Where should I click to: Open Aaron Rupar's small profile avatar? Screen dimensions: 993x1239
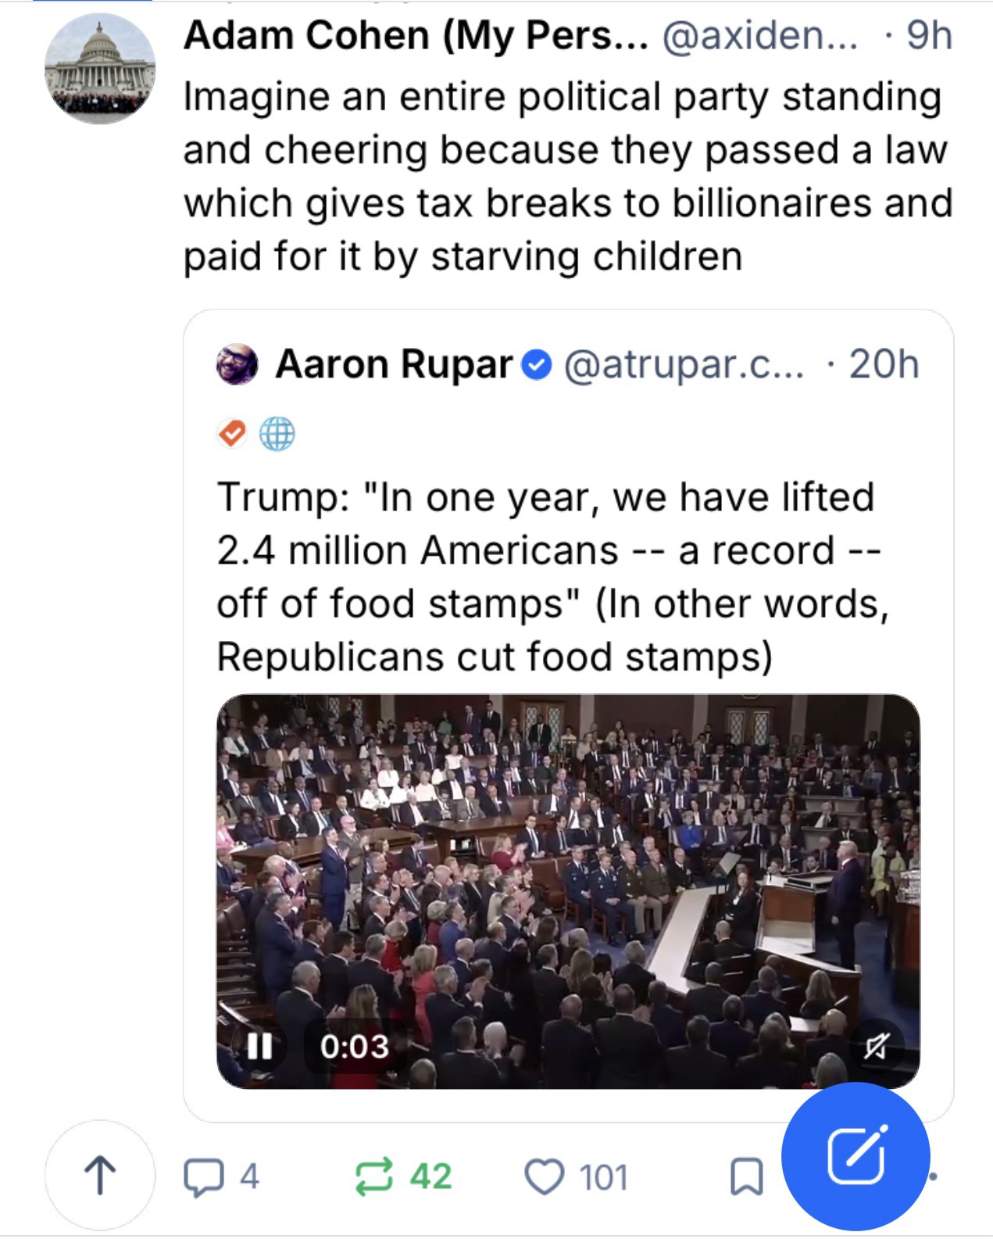coord(238,364)
